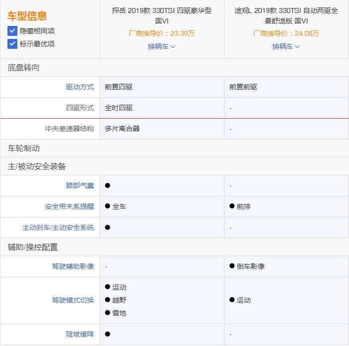This screenshot has width=349, height=346.
Task: Click the 运动 entry in 途观L column
Action: click(x=243, y=300)
